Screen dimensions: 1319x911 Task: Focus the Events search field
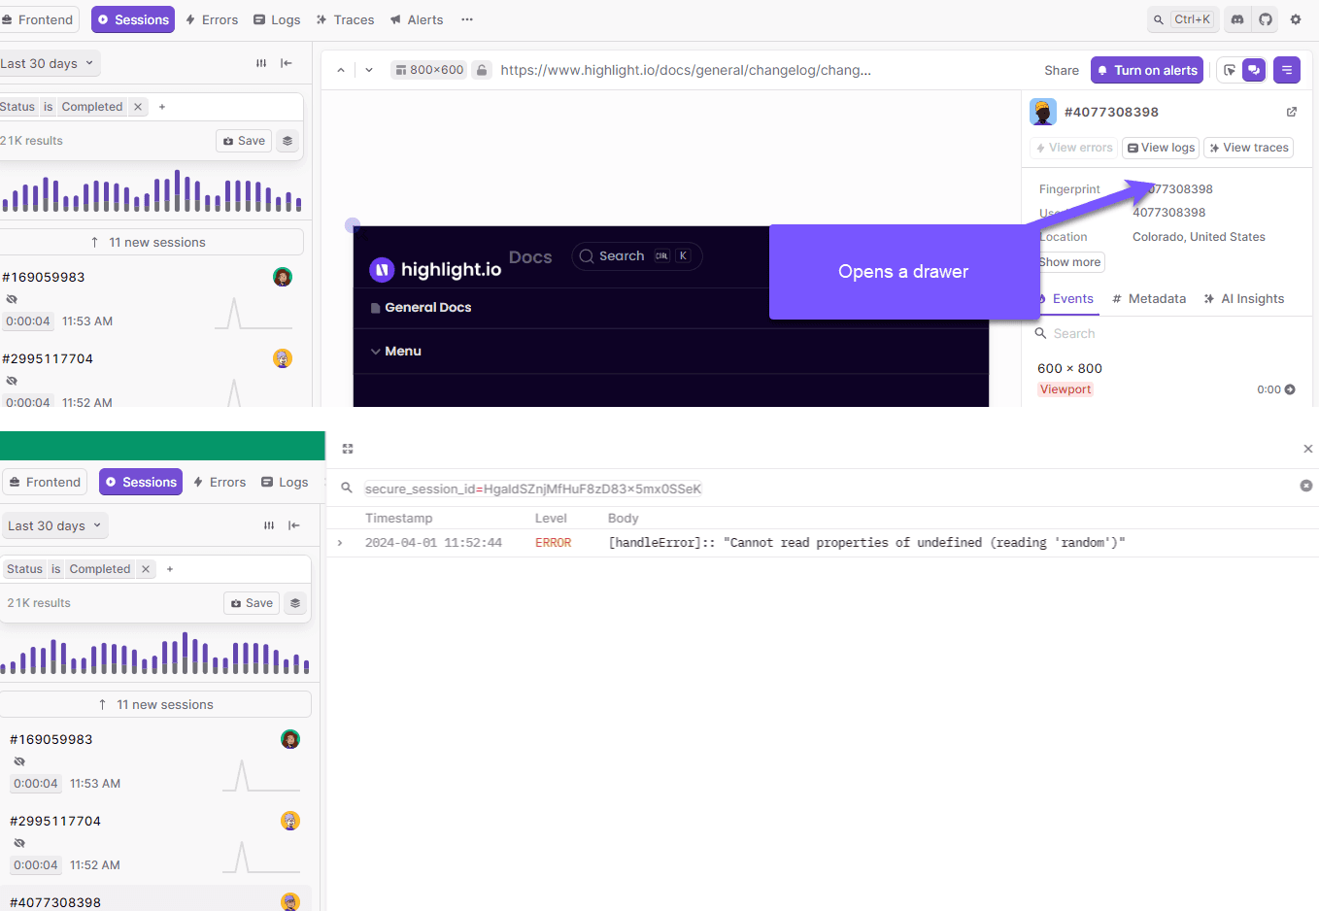[1166, 333]
